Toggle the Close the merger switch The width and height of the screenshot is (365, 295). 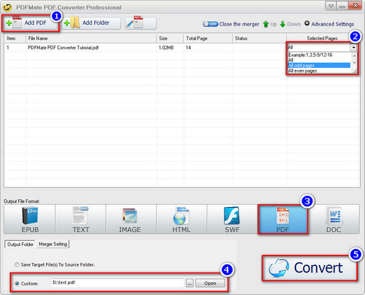tap(210, 24)
